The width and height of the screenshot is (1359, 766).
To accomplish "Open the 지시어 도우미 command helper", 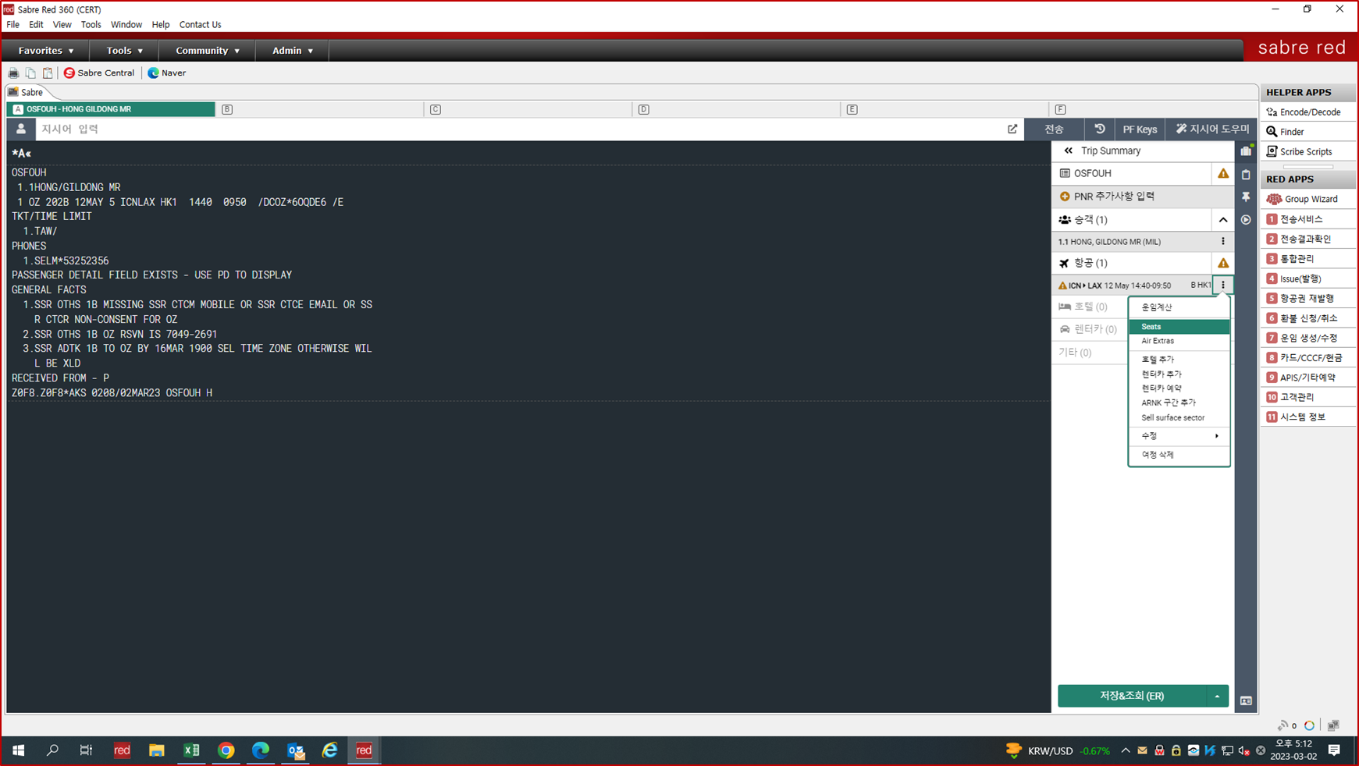I will pos(1212,129).
